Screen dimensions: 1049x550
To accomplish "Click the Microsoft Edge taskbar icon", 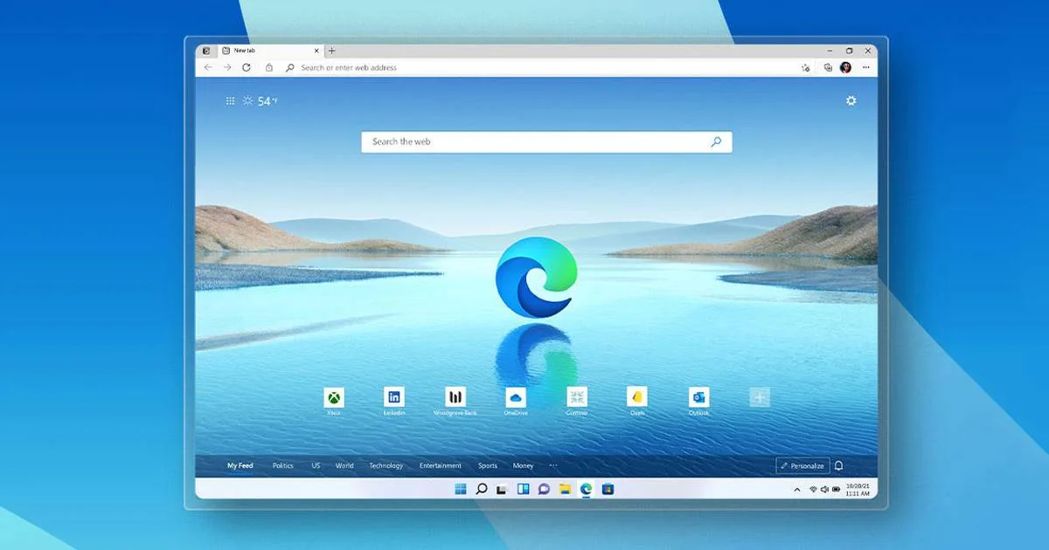I will coord(586,489).
